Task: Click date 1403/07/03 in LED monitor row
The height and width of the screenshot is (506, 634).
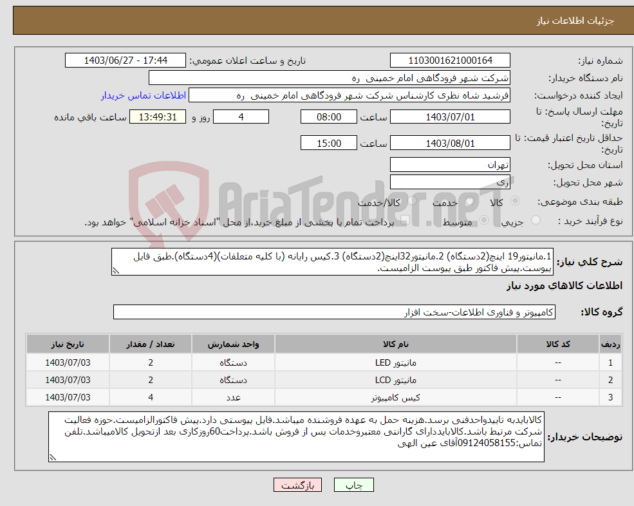Action: coord(68,363)
